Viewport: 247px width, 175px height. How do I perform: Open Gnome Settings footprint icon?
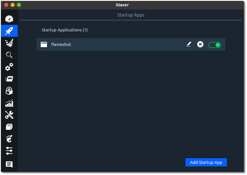[9, 139]
